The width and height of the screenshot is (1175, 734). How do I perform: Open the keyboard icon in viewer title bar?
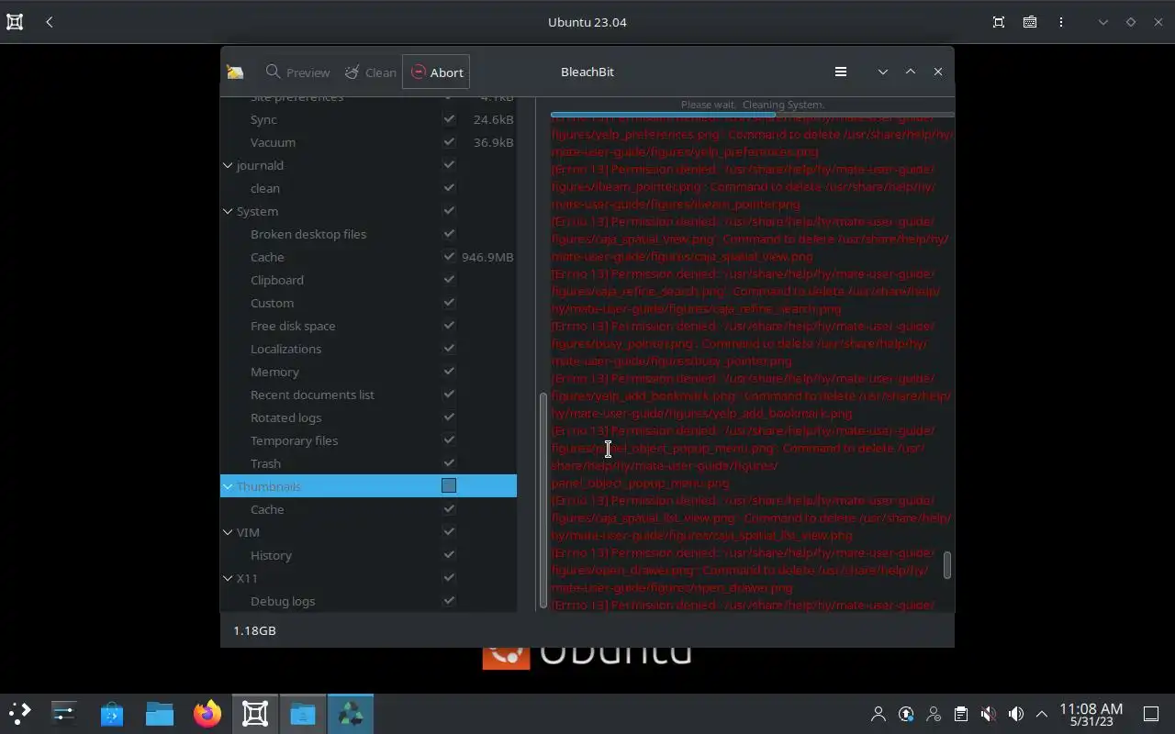tap(1030, 22)
